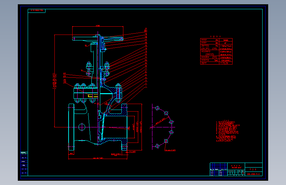The image size is (286, 185).
Task: Click the revision block at left border
Action: 24,164
